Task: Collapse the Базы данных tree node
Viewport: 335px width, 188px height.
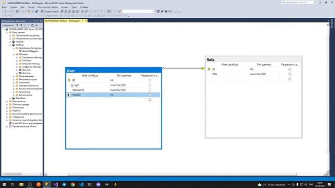Action: tap(7, 32)
